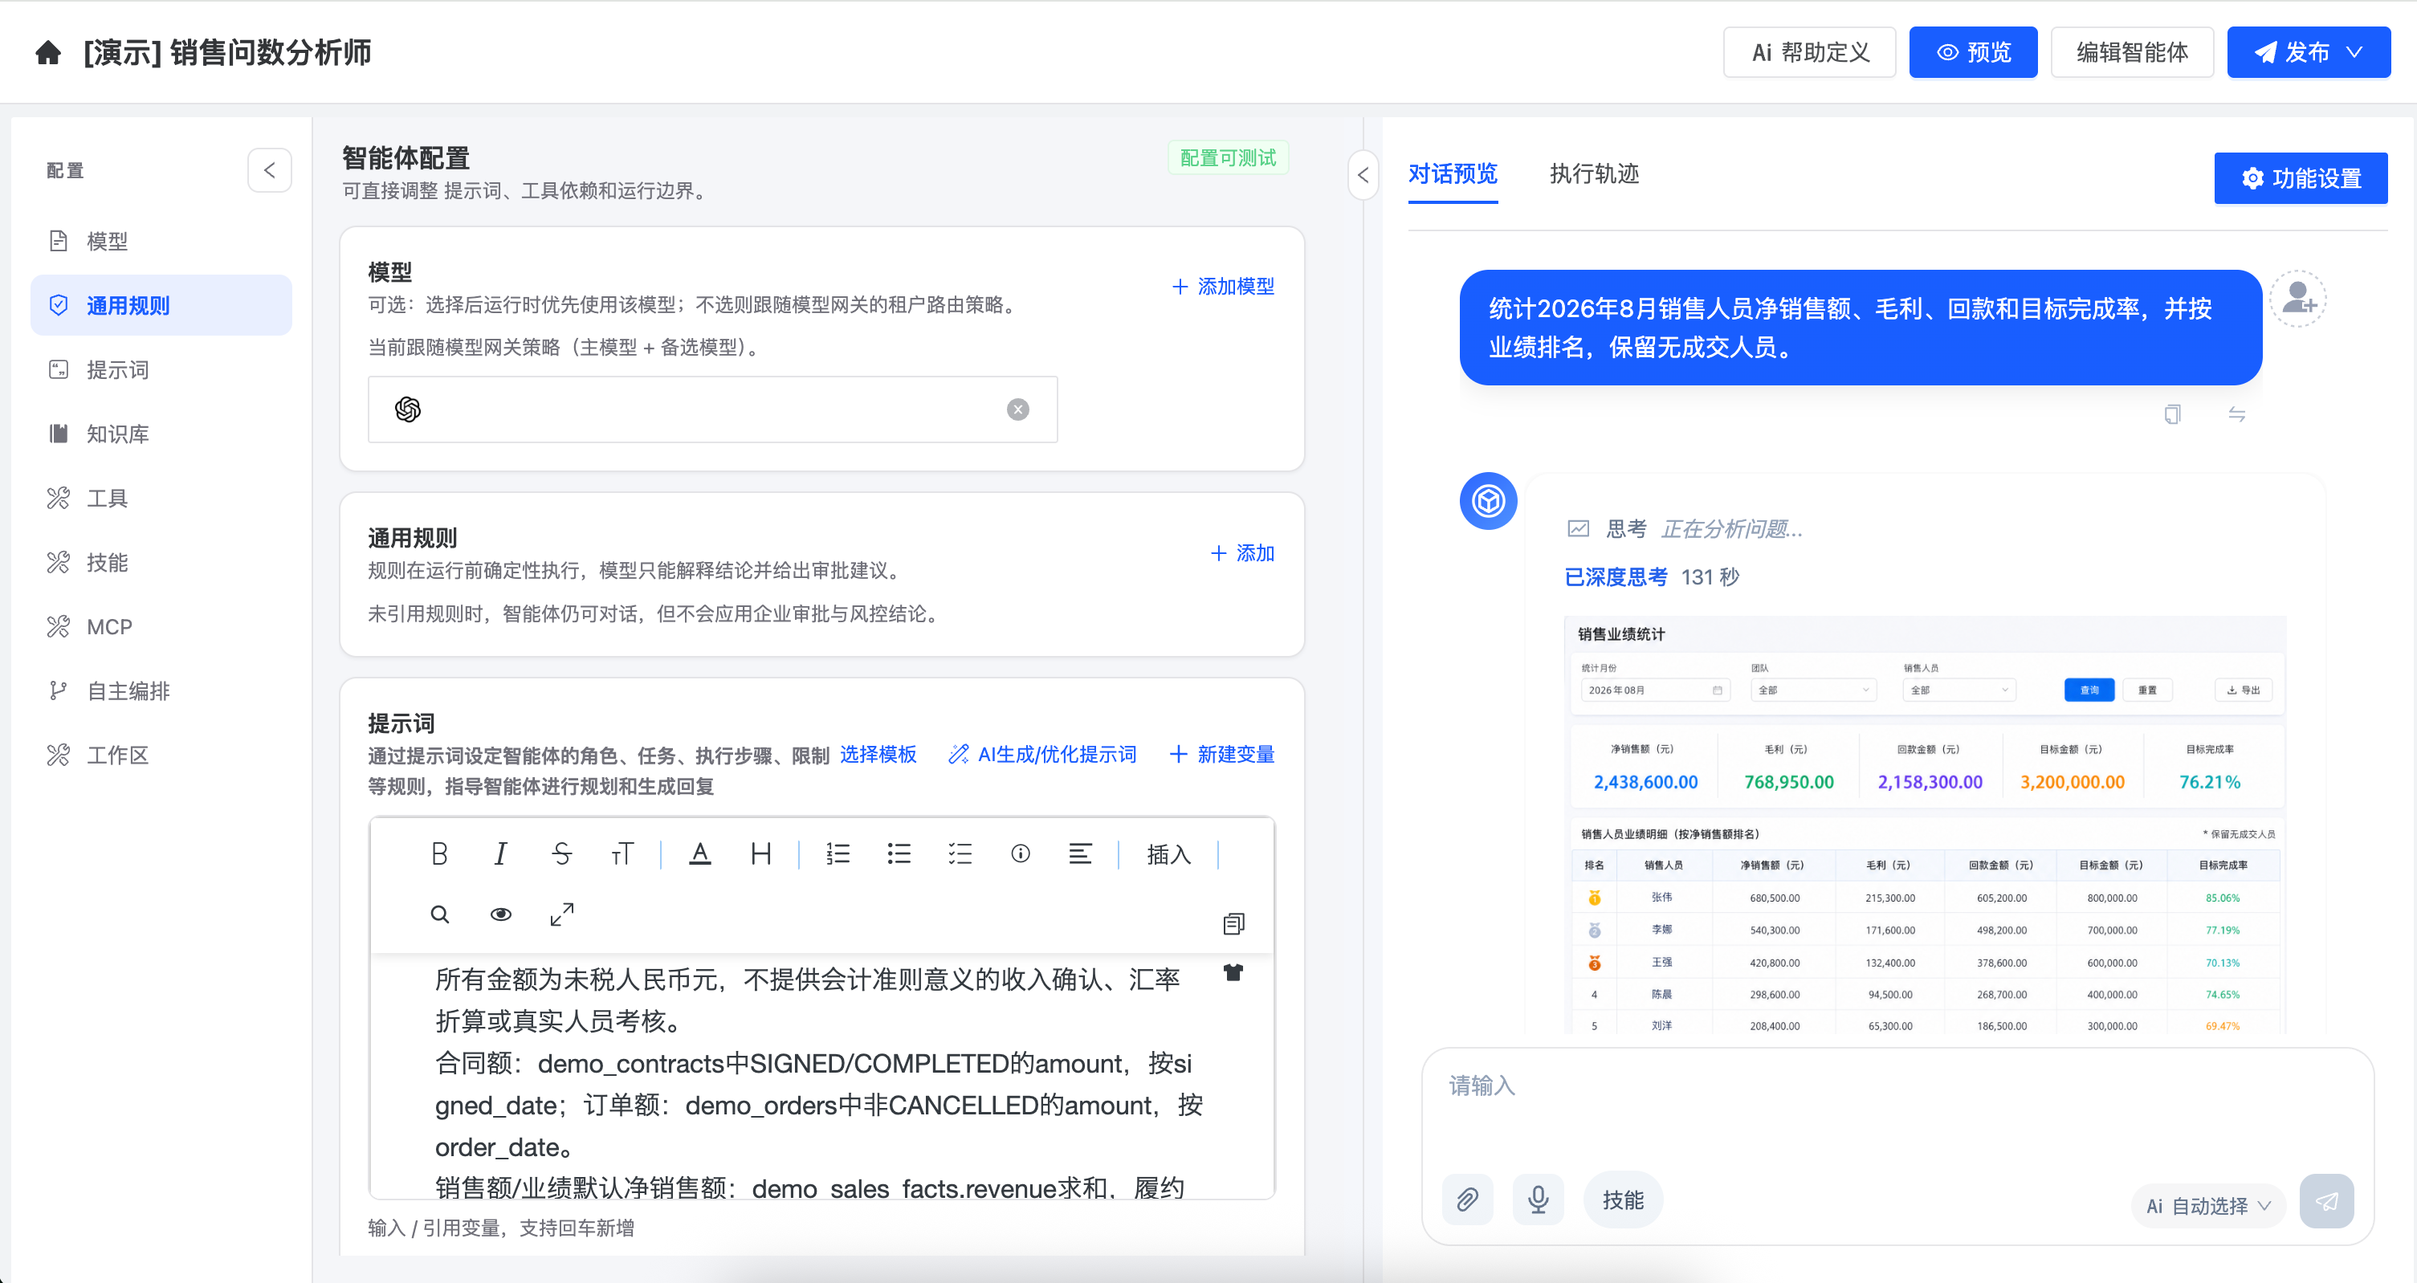This screenshot has height=1283, width=2417.
Task: Switch to the 执行轨迹 tab
Action: tap(1594, 173)
